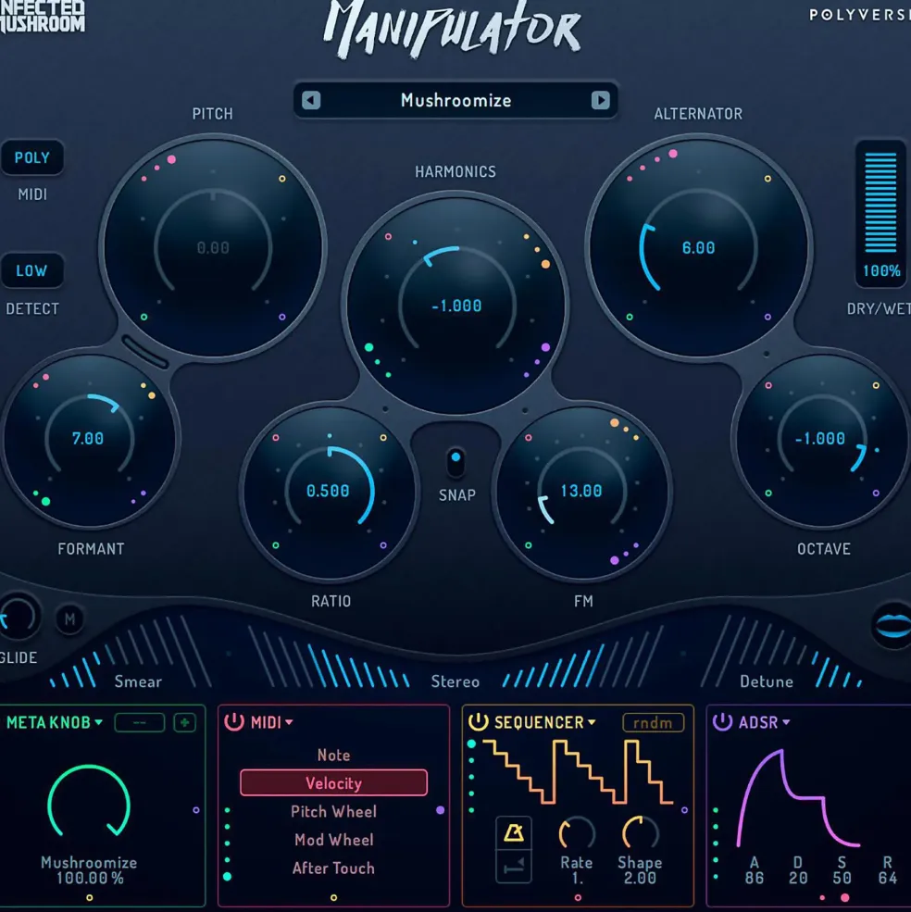The width and height of the screenshot is (911, 912).
Task: Toggle the M button beside Glide
Action: pos(69,619)
